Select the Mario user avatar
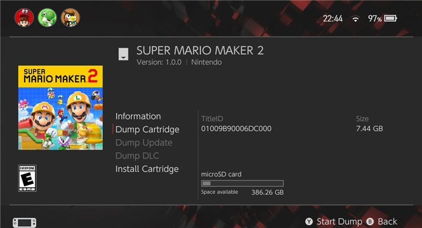Screen dimensions: 422x228 pyautogui.click(x=24, y=17)
